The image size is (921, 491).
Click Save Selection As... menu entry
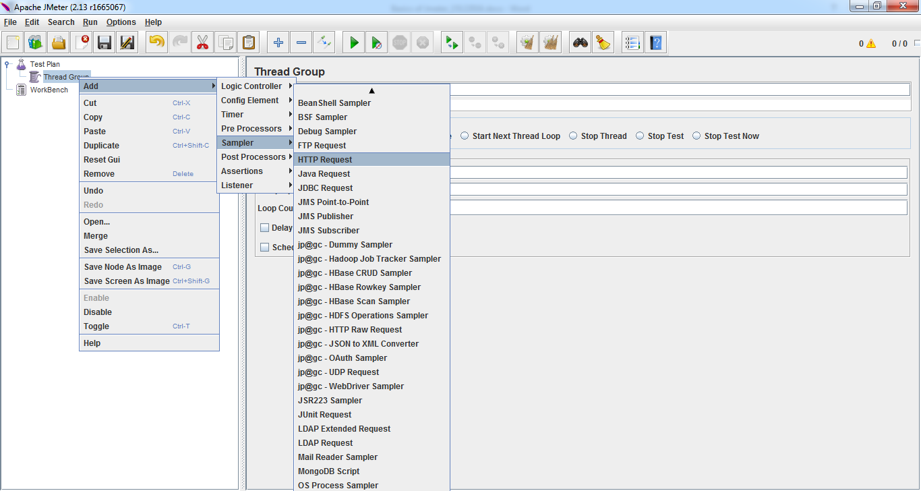[149, 250]
